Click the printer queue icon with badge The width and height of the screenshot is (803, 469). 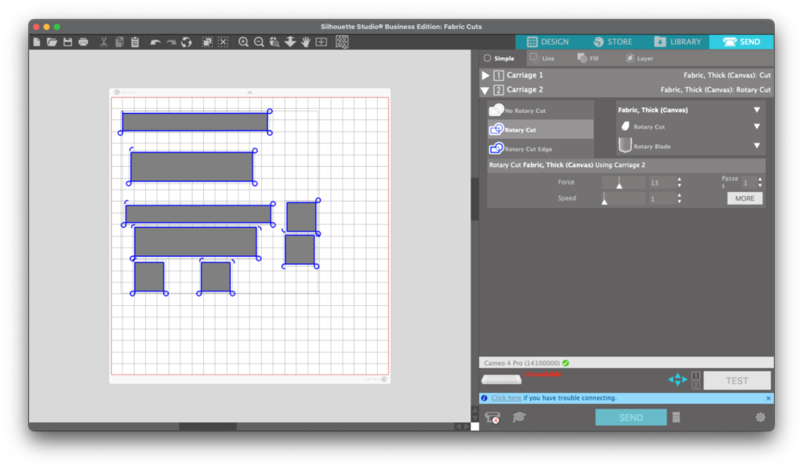pyautogui.click(x=492, y=416)
